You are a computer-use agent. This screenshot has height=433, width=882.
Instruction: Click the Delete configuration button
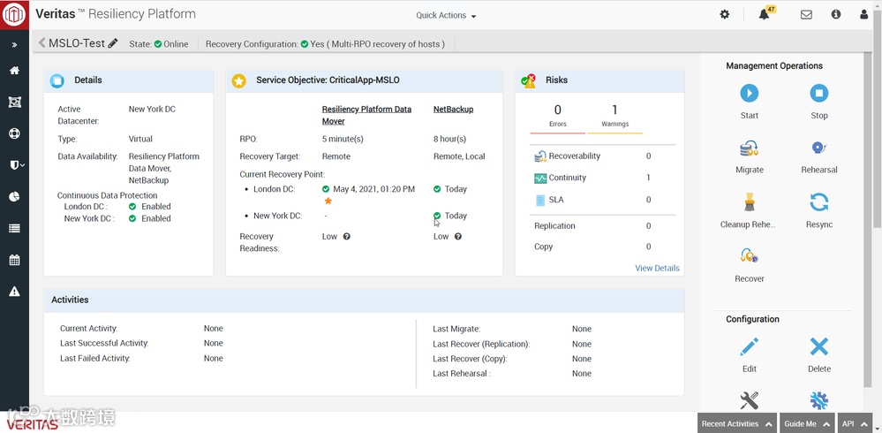click(818, 347)
